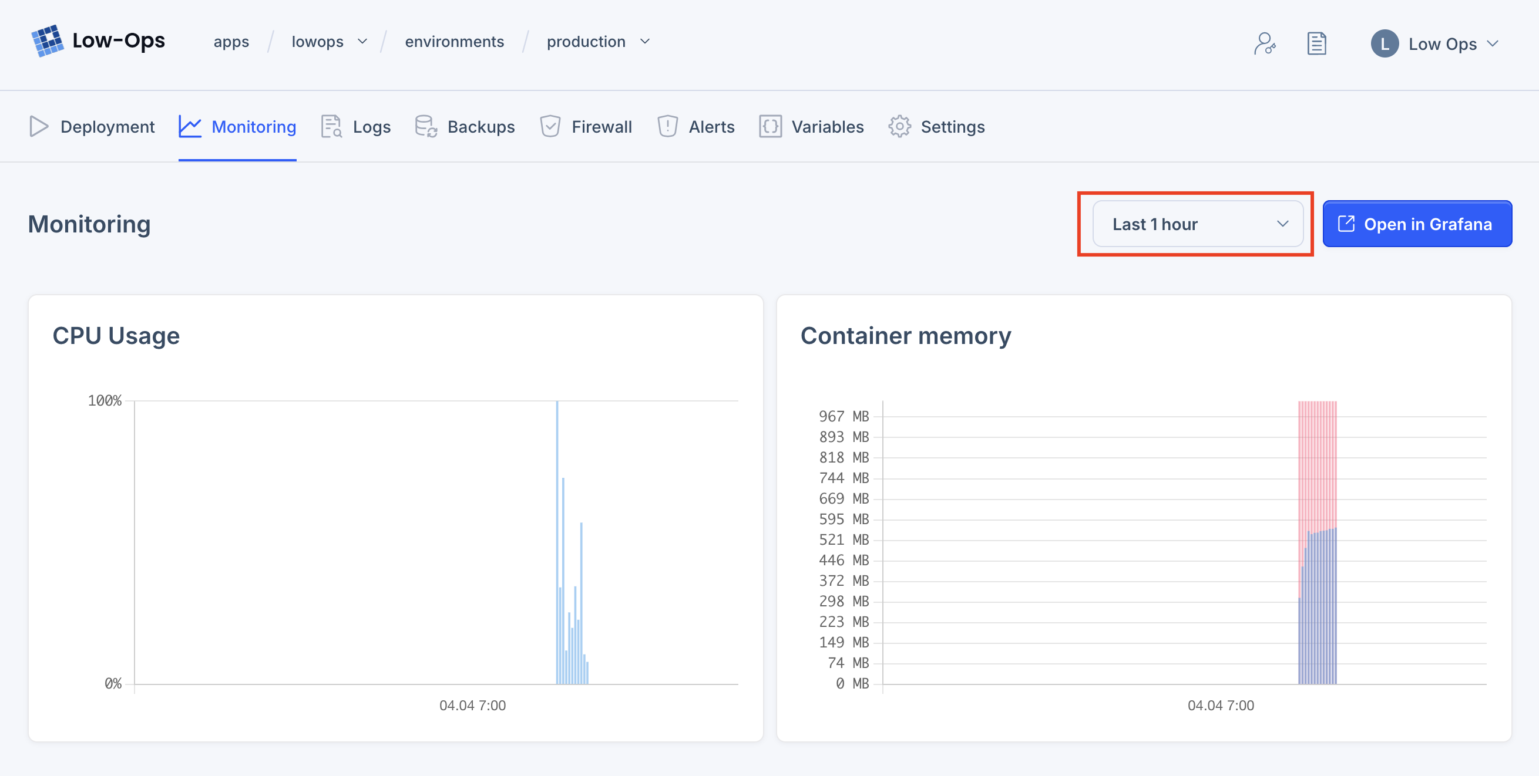This screenshot has width=1539, height=776.
Task: Open the Last 1 hour time range dropdown
Action: [x=1198, y=224]
